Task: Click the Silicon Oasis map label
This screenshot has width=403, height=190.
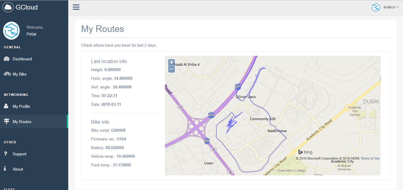Action: (246, 97)
